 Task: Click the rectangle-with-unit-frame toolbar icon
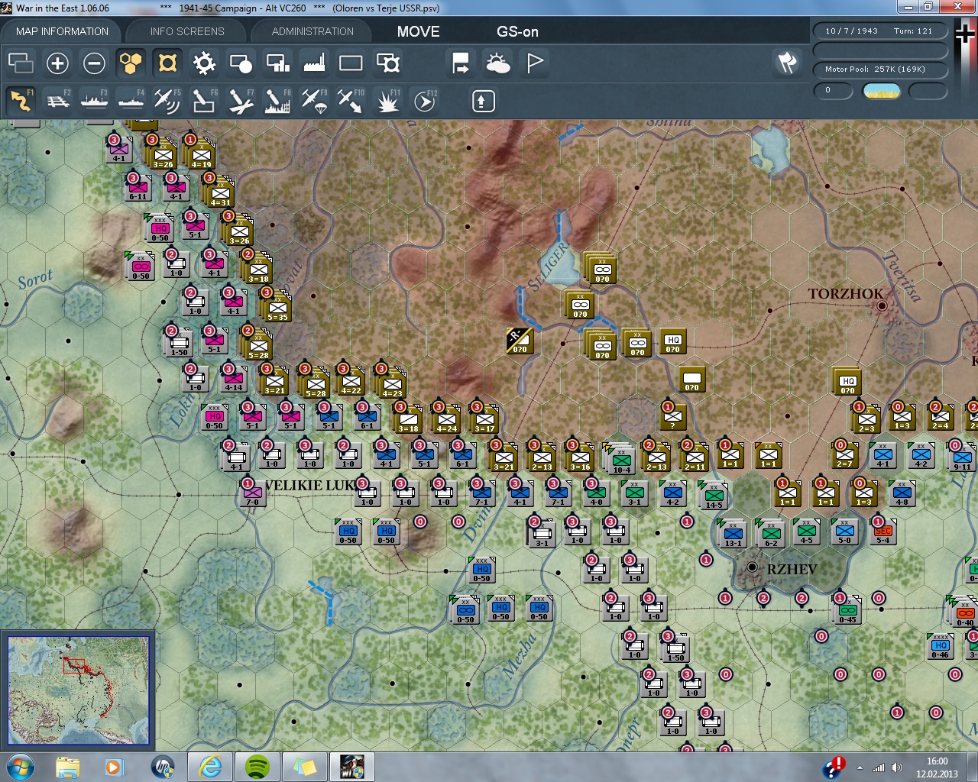[x=388, y=63]
